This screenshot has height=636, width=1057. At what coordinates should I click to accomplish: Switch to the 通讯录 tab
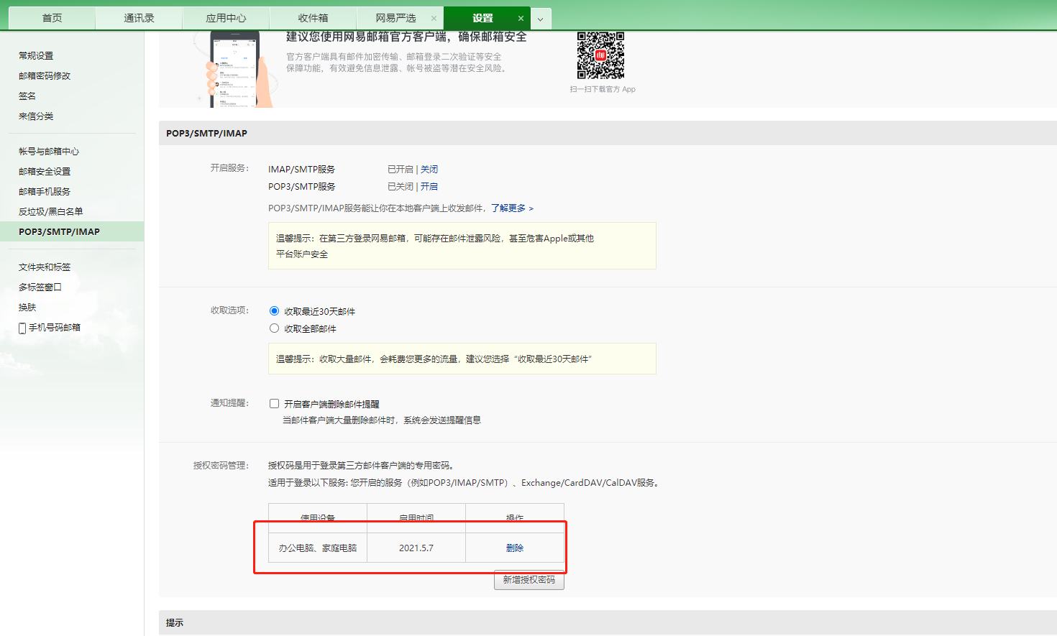click(x=139, y=18)
